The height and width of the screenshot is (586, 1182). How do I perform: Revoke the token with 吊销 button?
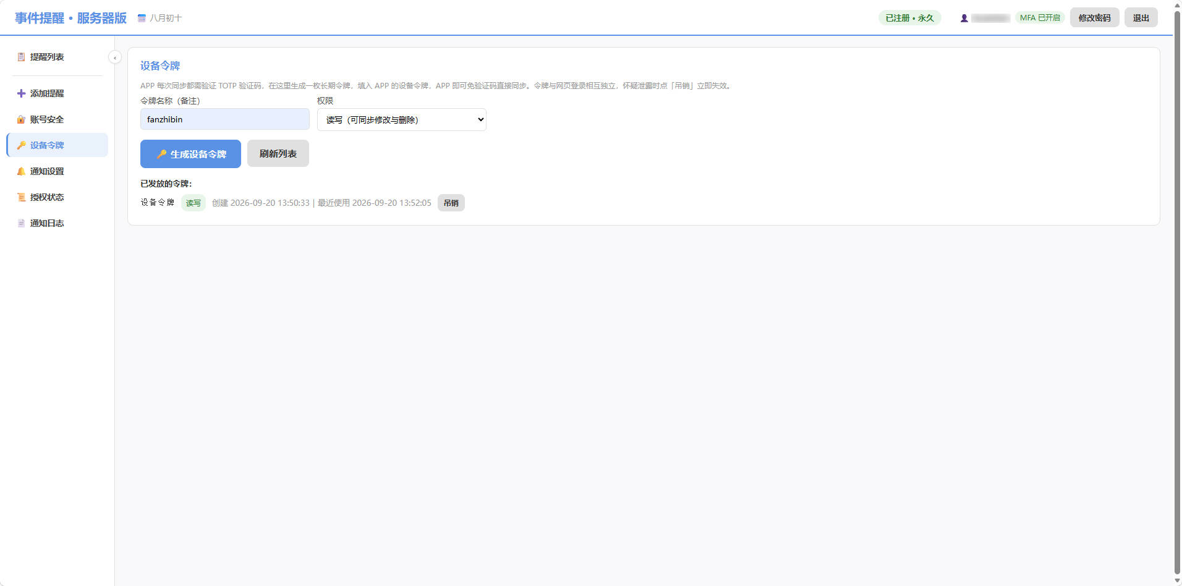(451, 203)
